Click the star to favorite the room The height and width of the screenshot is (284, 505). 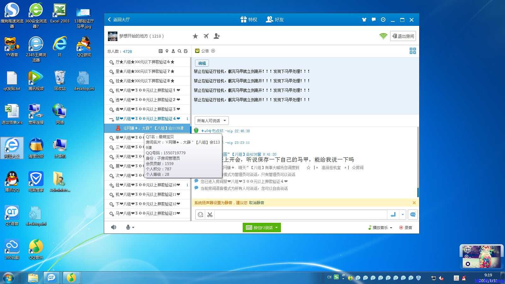(195, 36)
